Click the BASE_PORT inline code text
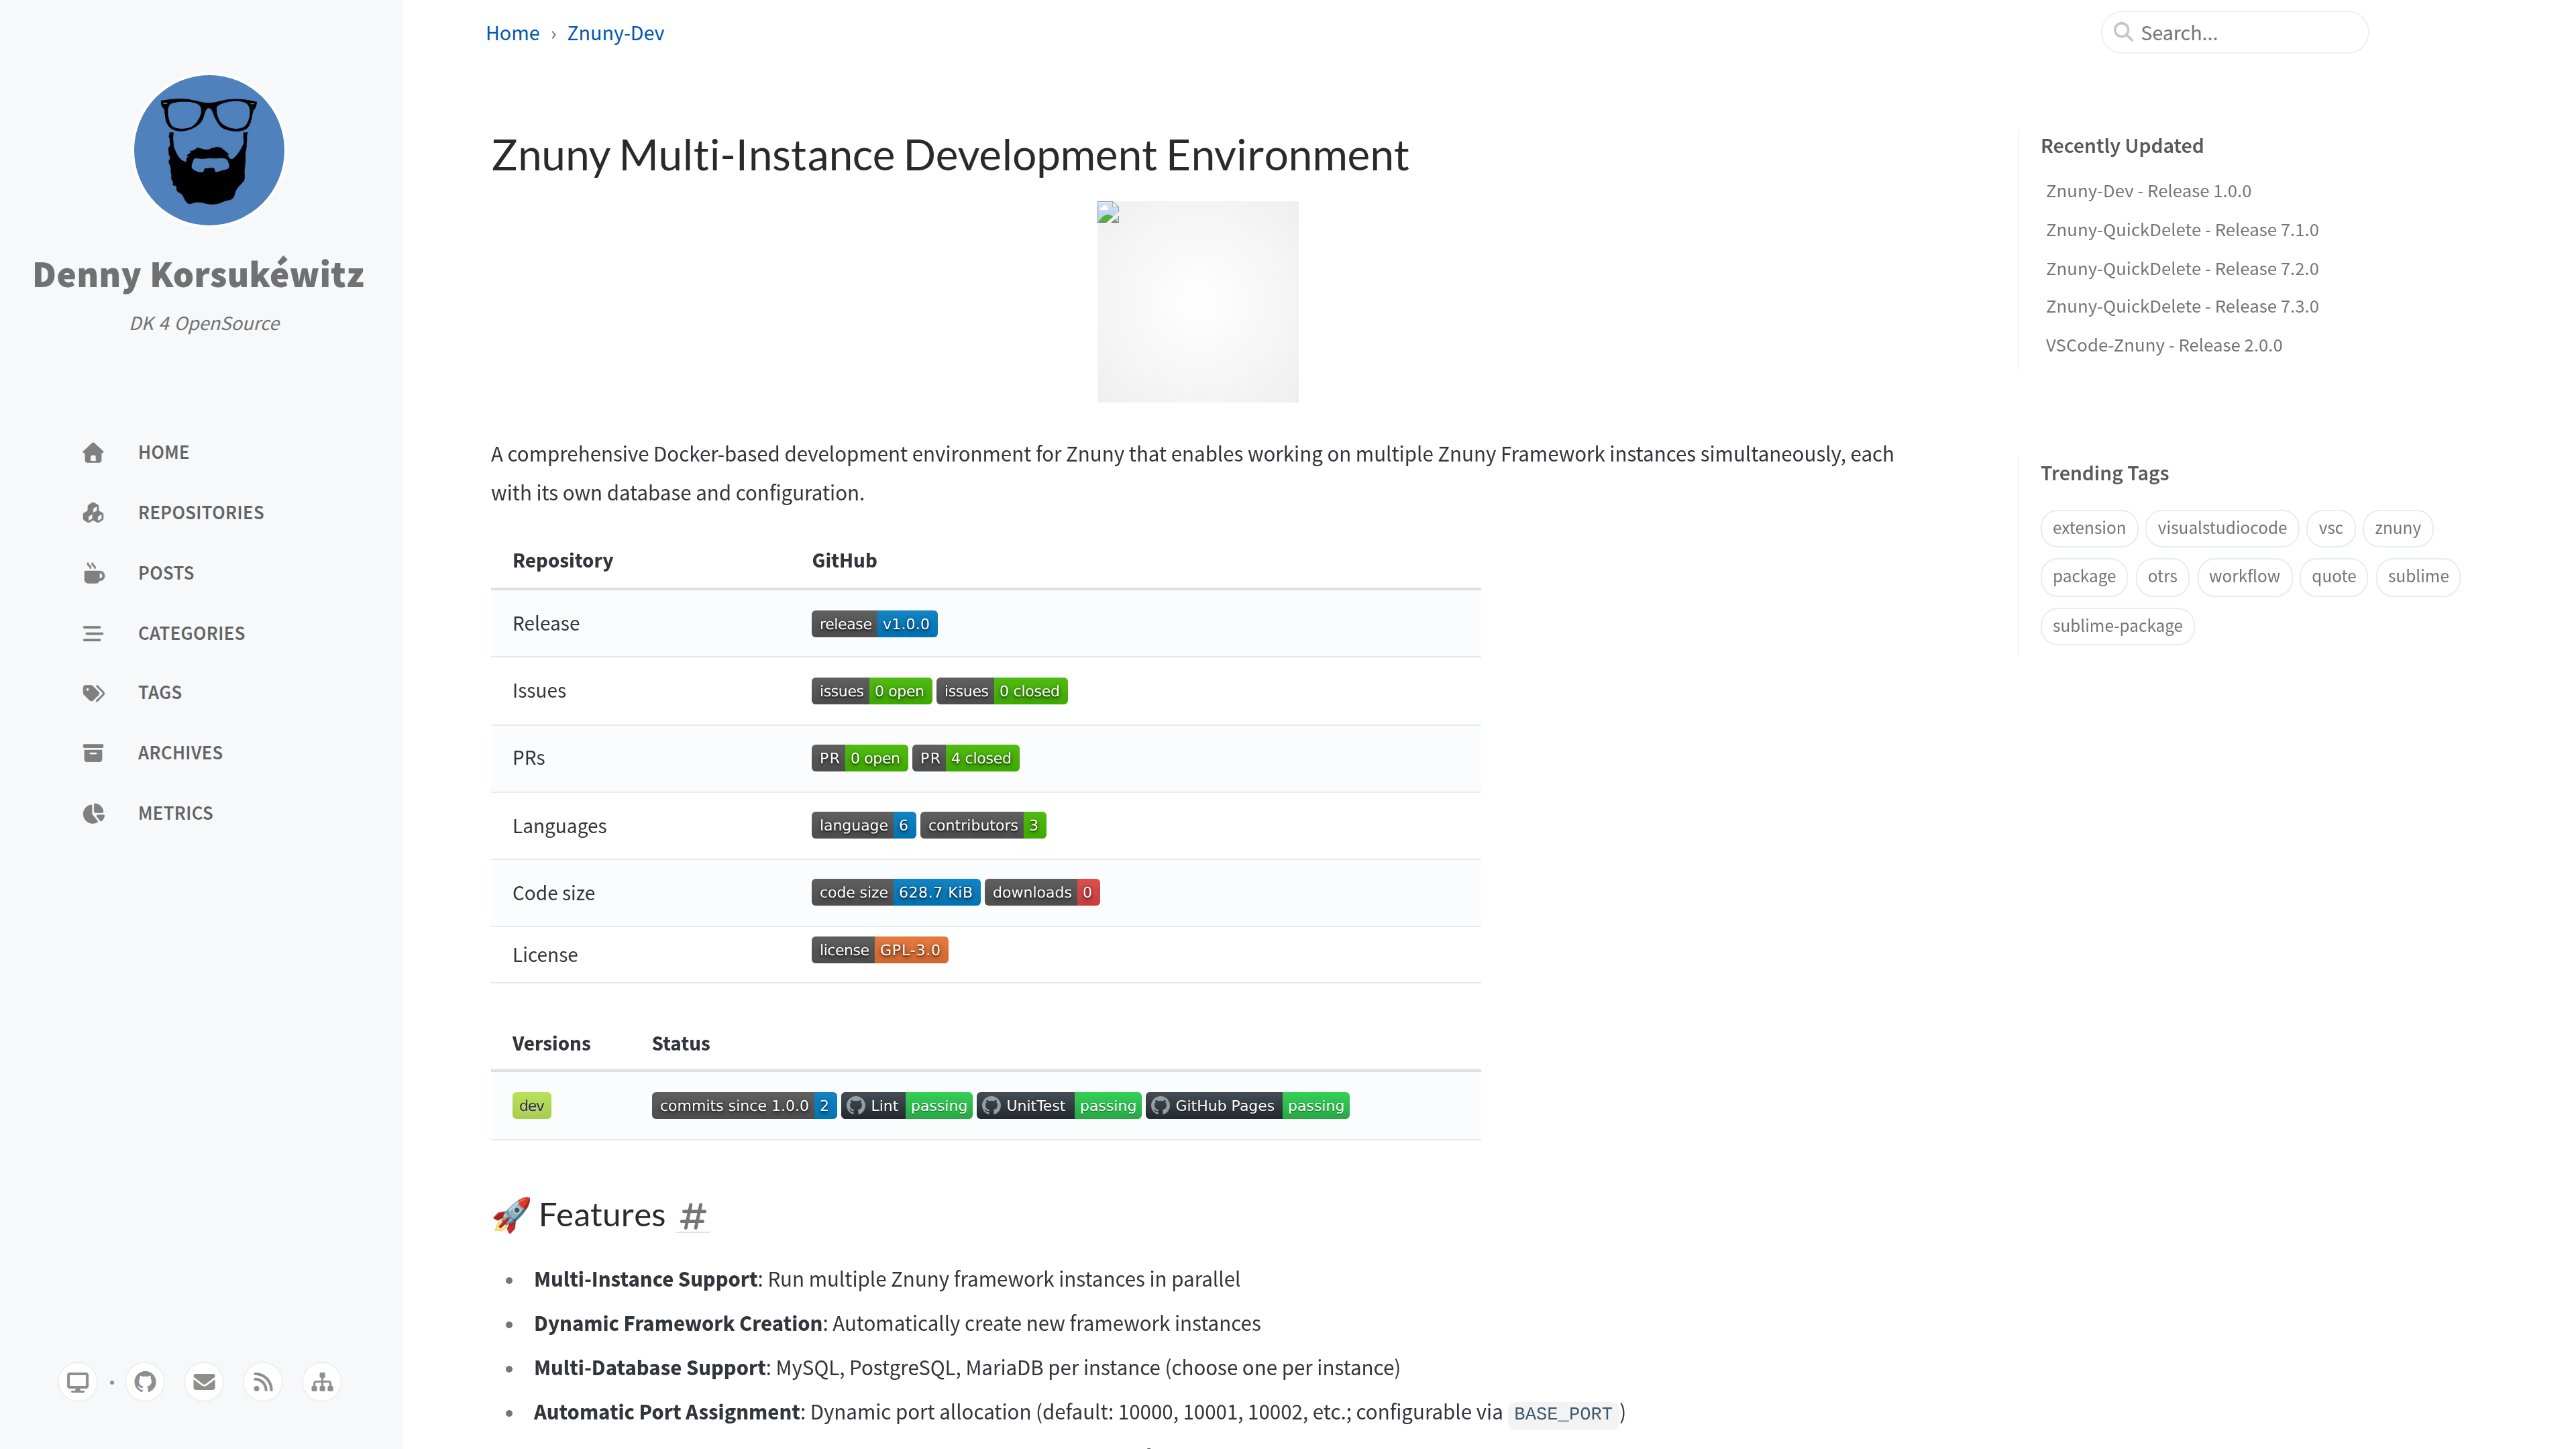Screen dimensions: 2576x1449 point(1563,1413)
